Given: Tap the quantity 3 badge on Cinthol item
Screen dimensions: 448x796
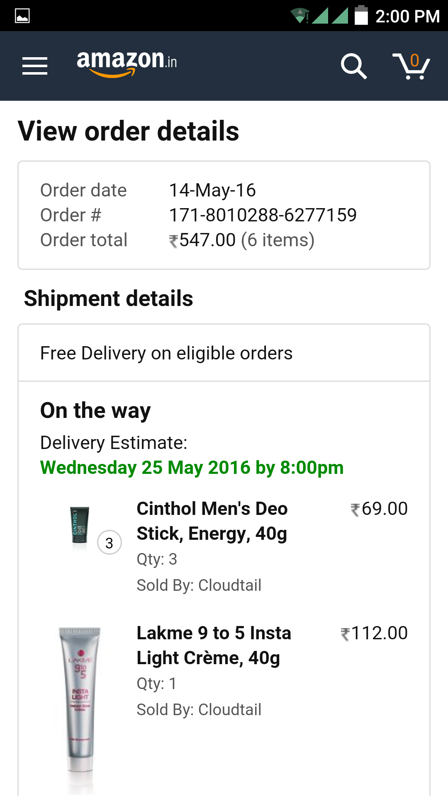Looking at the screenshot, I should pyautogui.click(x=110, y=542).
